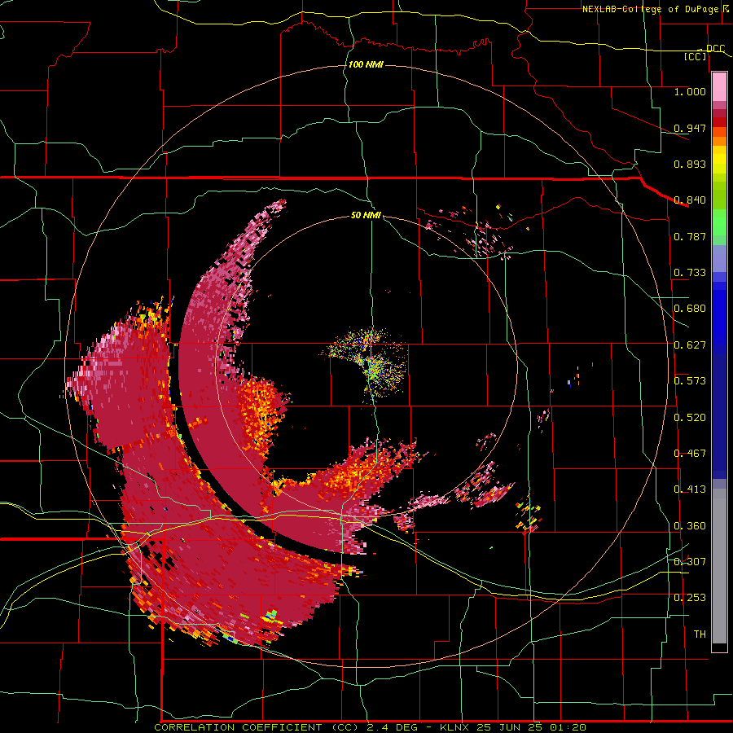Click the 0.840 scale value

click(x=690, y=200)
